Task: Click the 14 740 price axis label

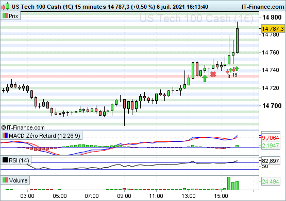Action: (271, 70)
